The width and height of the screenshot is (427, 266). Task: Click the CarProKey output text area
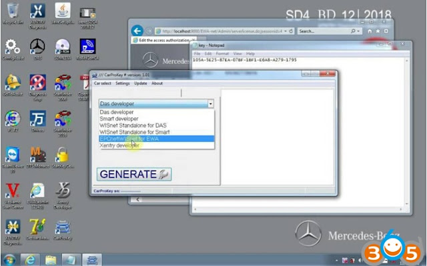coord(278,137)
